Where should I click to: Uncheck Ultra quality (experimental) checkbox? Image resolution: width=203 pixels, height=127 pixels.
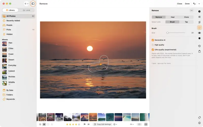[x=153, y=50]
